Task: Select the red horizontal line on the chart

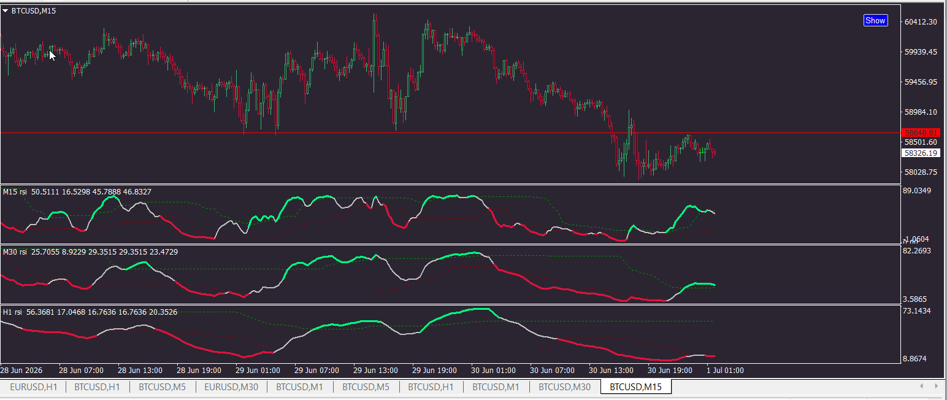Action: click(x=429, y=133)
